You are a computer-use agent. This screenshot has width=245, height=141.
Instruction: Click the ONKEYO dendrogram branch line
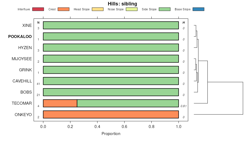click(218, 114)
